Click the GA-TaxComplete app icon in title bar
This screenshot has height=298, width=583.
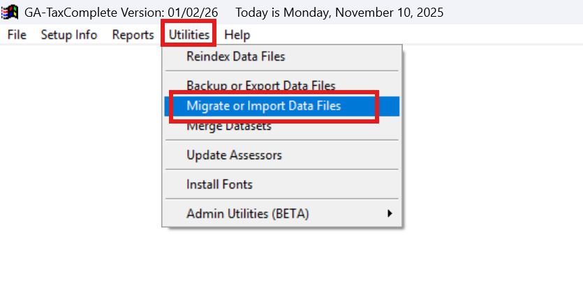point(10,13)
